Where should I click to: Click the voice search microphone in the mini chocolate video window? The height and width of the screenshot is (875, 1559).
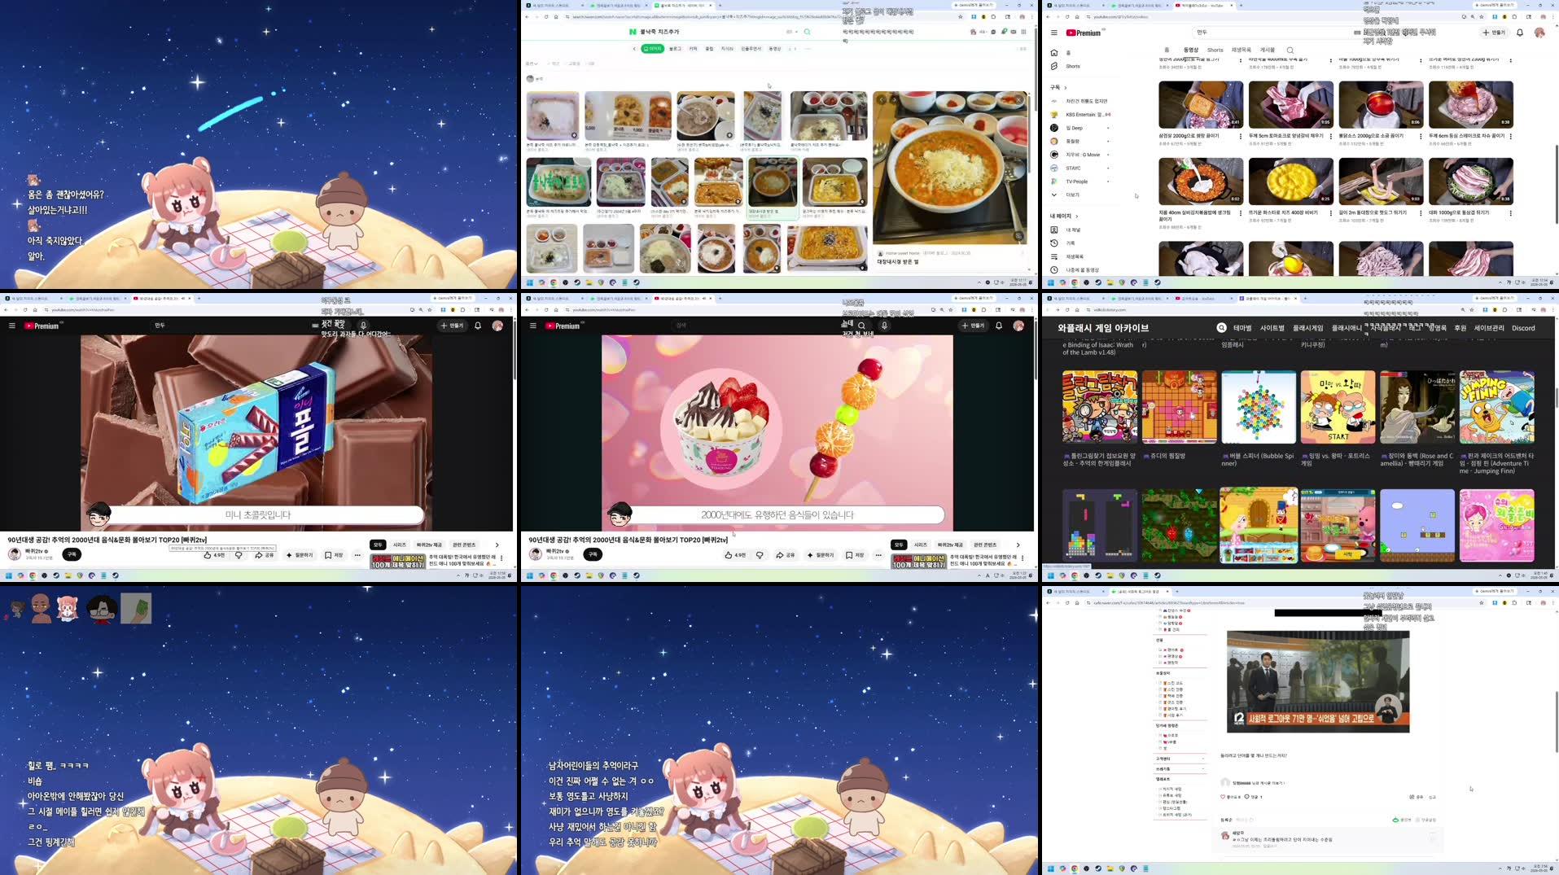point(363,326)
